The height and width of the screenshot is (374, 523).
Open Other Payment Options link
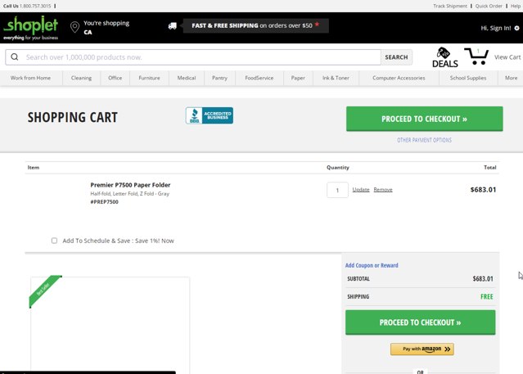424,140
